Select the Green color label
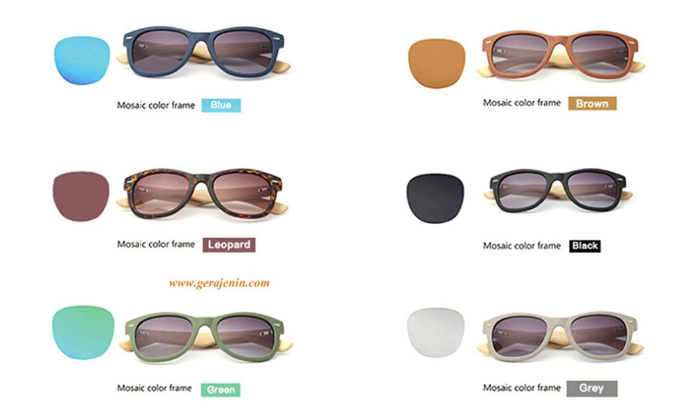This screenshot has height=419, width=679. tap(220, 390)
